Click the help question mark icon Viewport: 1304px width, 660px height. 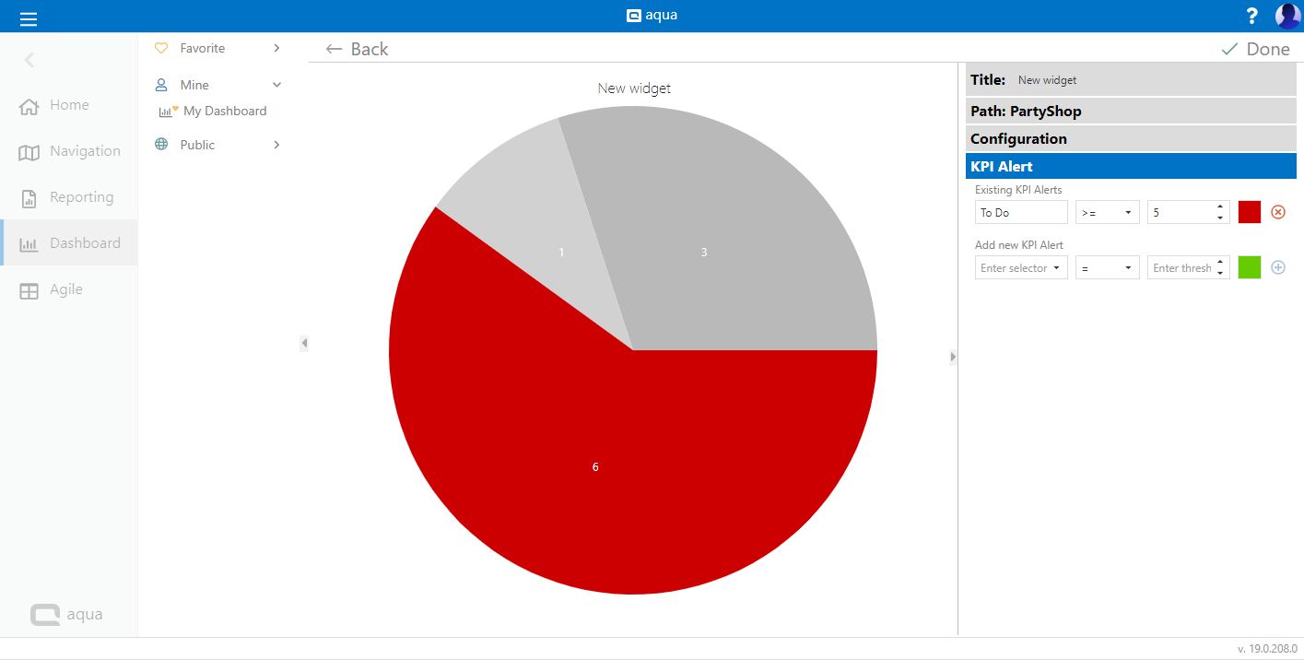point(1251,16)
